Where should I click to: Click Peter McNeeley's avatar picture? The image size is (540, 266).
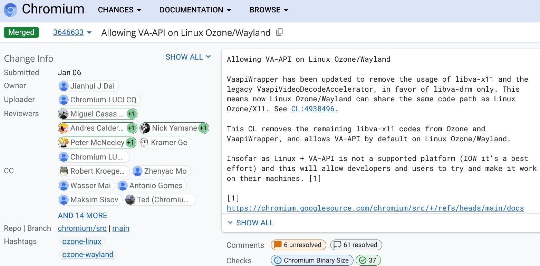[64, 142]
